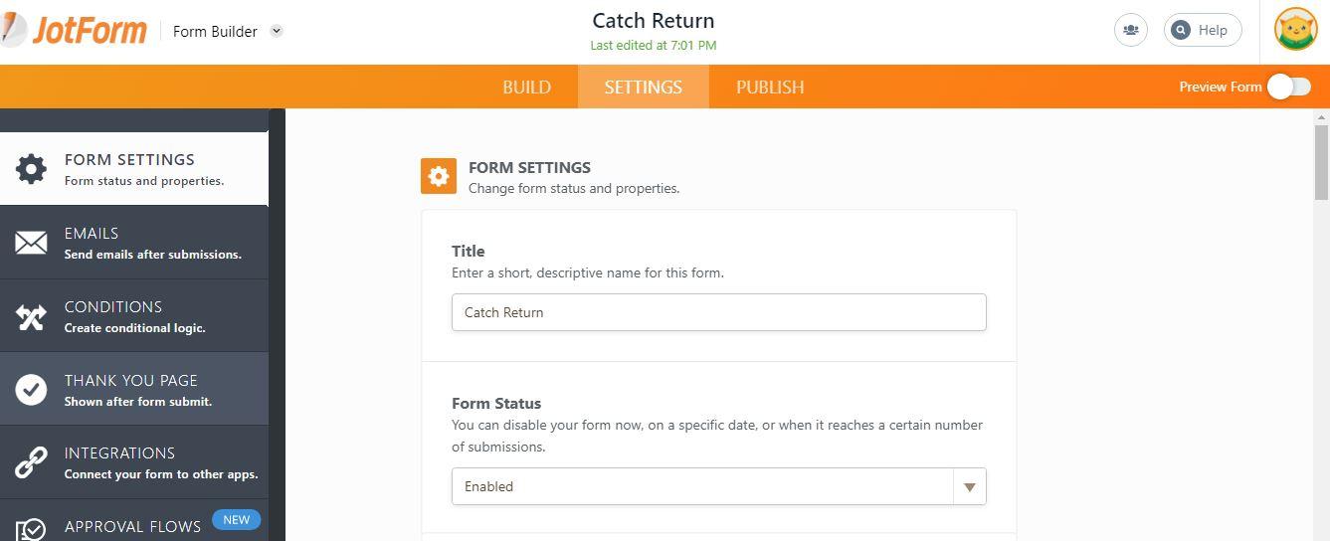Click the Help button
The width and height of the screenshot is (1330, 541).
[x=1202, y=30]
